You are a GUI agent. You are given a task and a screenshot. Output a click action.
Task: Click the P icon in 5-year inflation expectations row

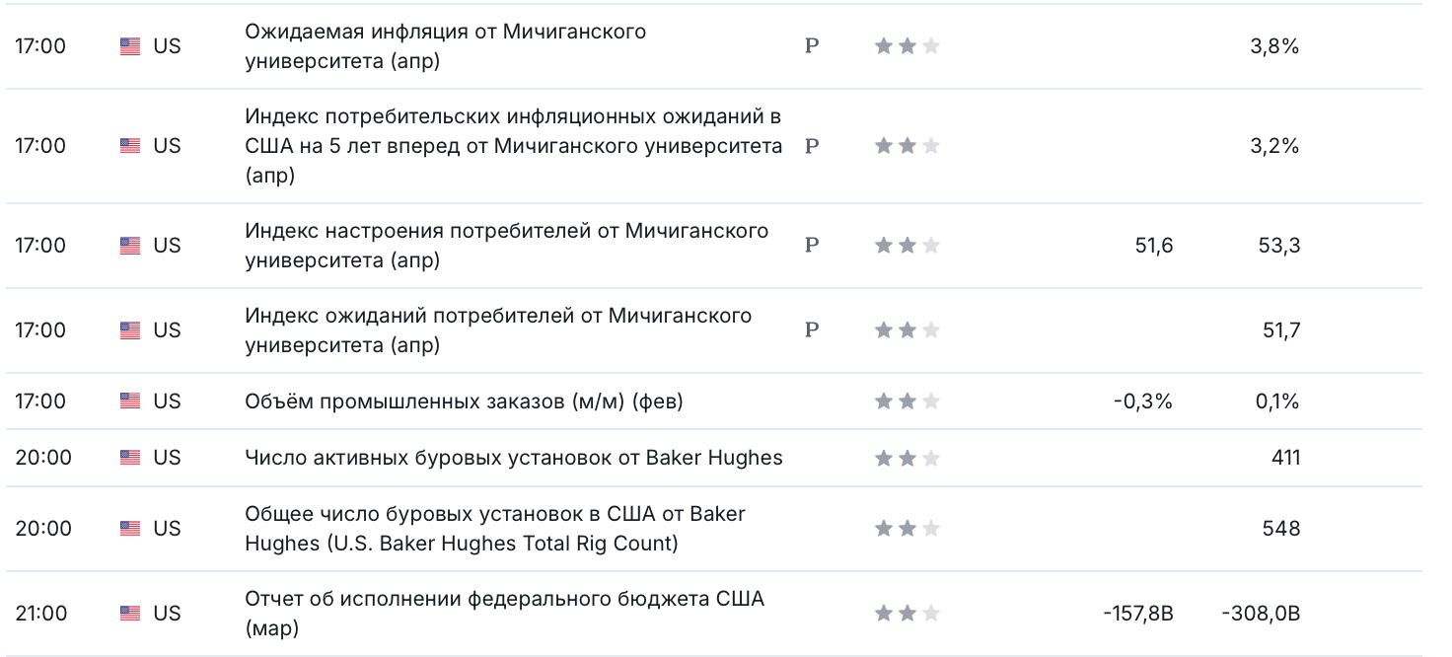[x=812, y=146]
